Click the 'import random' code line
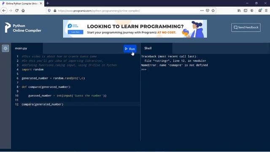This screenshot has height=152, width=270. pos(32,69)
